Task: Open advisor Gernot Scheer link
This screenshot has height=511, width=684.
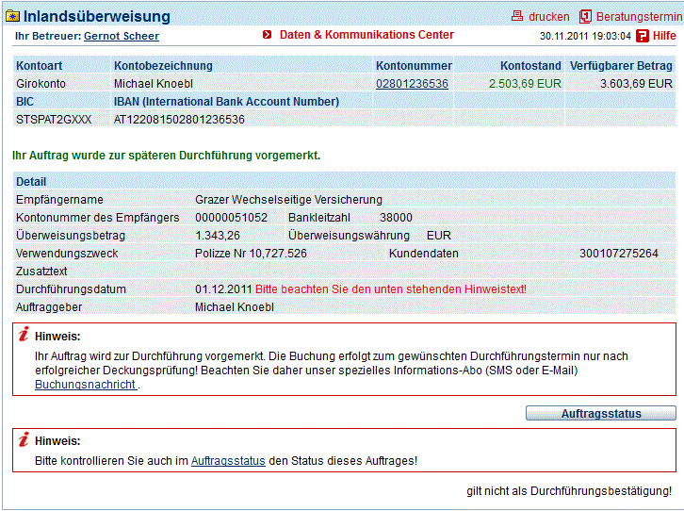Action: tap(122, 36)
